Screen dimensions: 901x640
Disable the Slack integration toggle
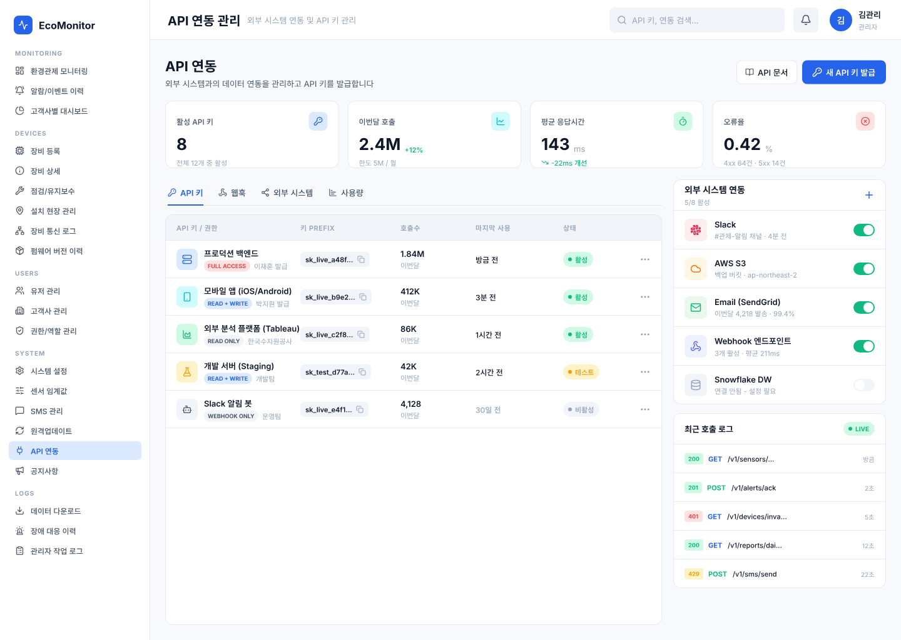point(864,230)
